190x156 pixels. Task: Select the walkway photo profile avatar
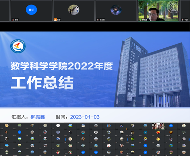pos(74,10)
